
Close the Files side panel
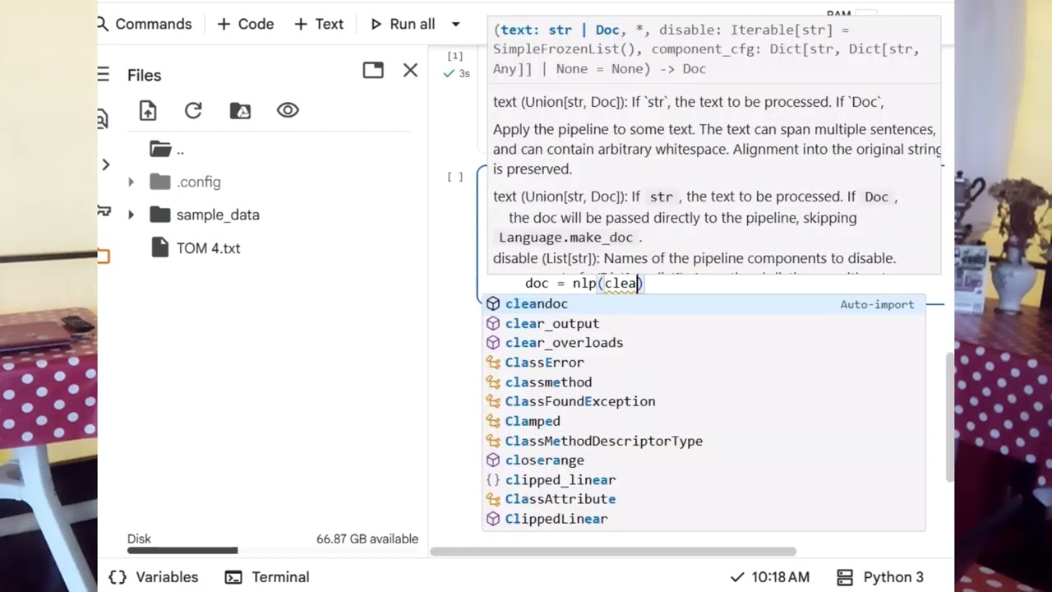click(x=410, y=71)
